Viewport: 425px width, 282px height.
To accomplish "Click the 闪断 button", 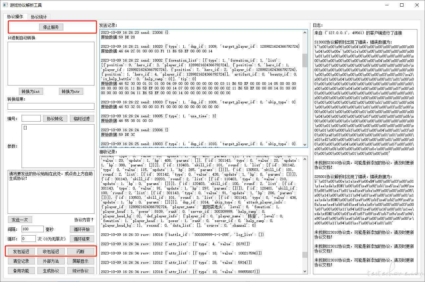I will tap(80, 252).
